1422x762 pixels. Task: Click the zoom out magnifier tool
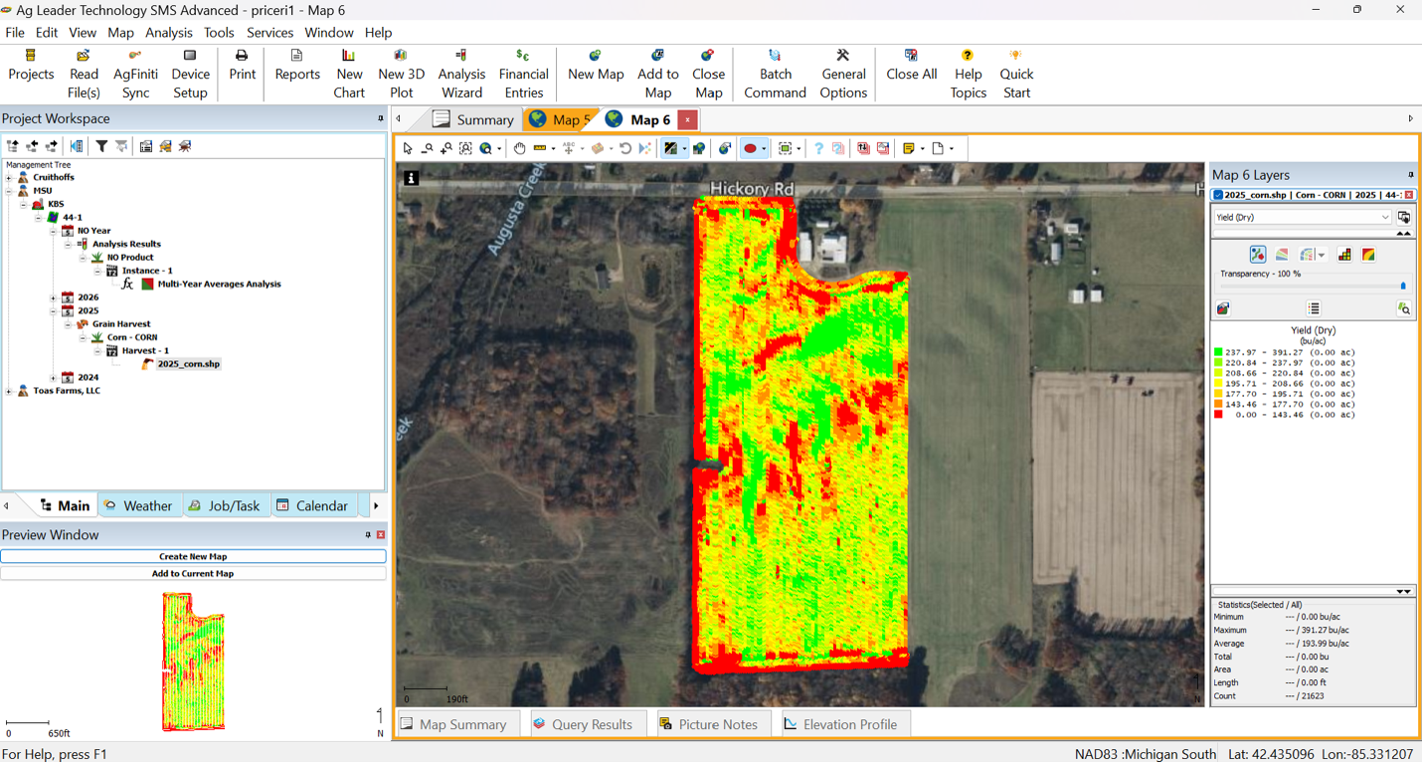(427, 148)
